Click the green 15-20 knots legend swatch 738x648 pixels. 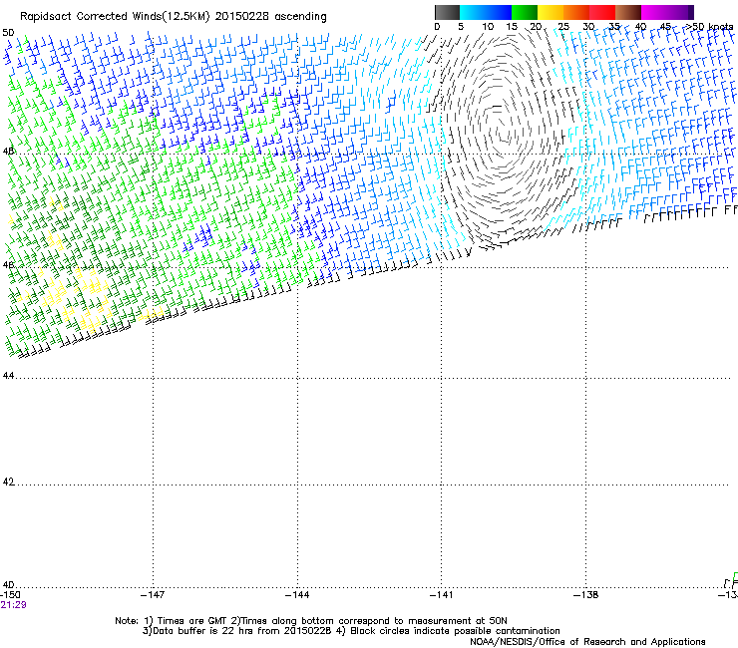(525, 12)
